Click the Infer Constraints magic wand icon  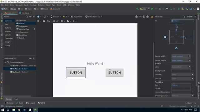(x=57, y=21)
